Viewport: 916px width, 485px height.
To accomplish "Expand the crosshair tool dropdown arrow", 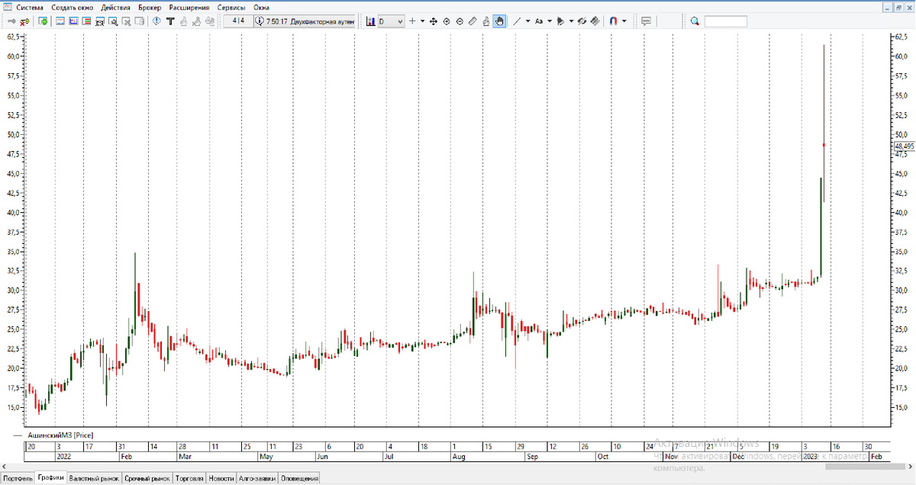I will (x=423, y=21).
